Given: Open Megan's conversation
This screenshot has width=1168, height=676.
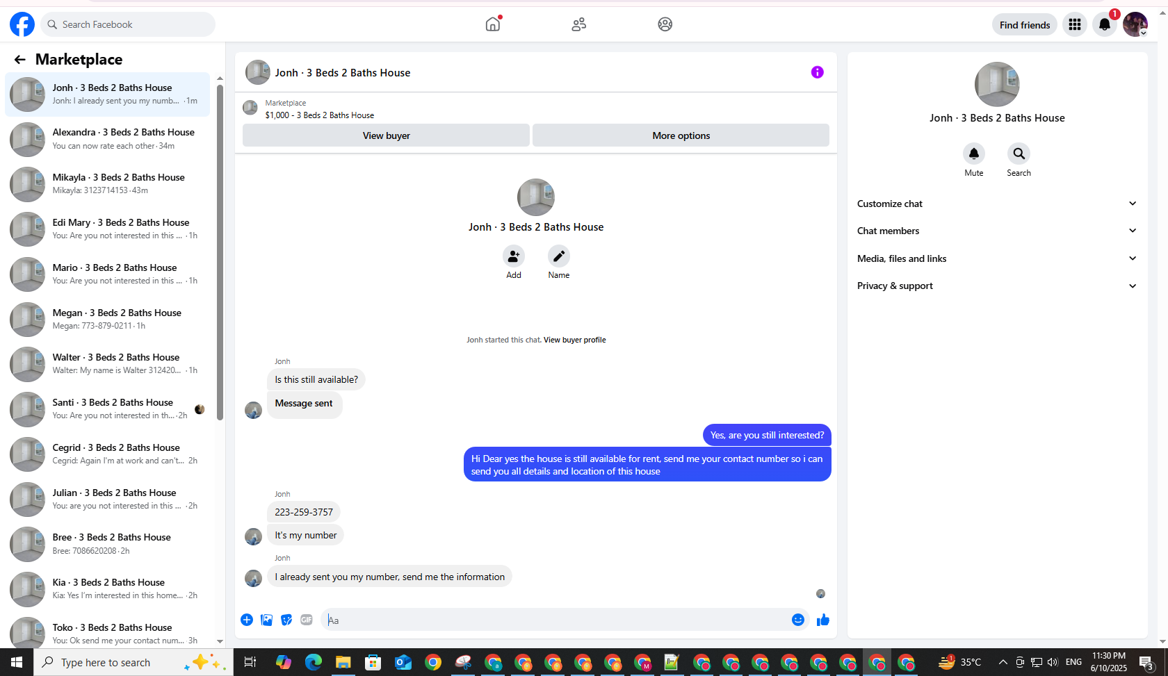Looking at the screenshot, I should tap(108, 320).
